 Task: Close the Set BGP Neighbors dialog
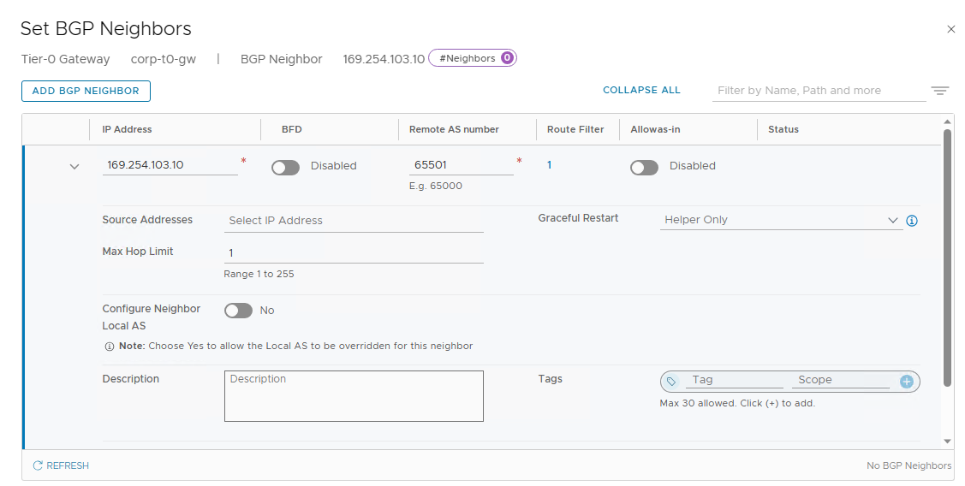(x=950, y=29)
